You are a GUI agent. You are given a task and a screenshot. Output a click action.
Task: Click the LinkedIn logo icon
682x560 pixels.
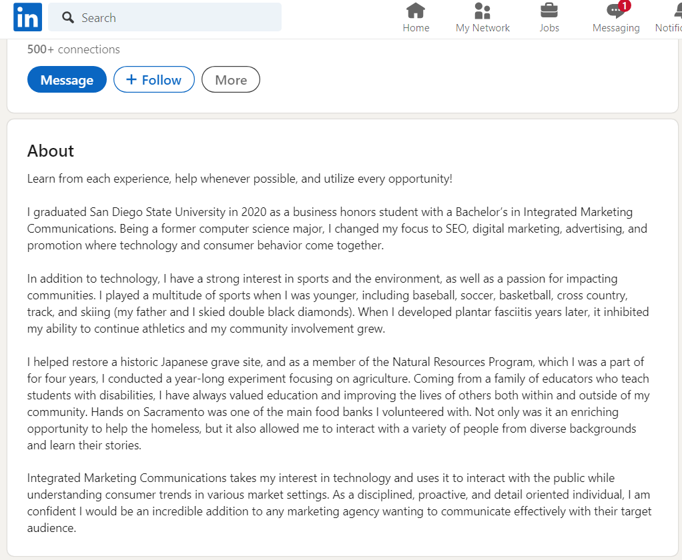click(27, 17)
